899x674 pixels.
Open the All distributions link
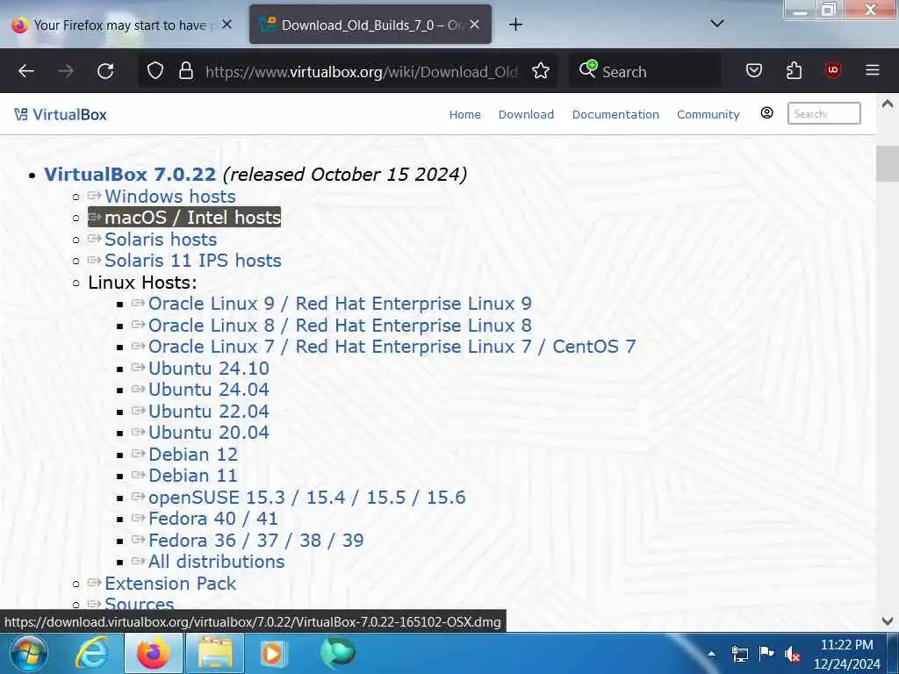[216, 561]
